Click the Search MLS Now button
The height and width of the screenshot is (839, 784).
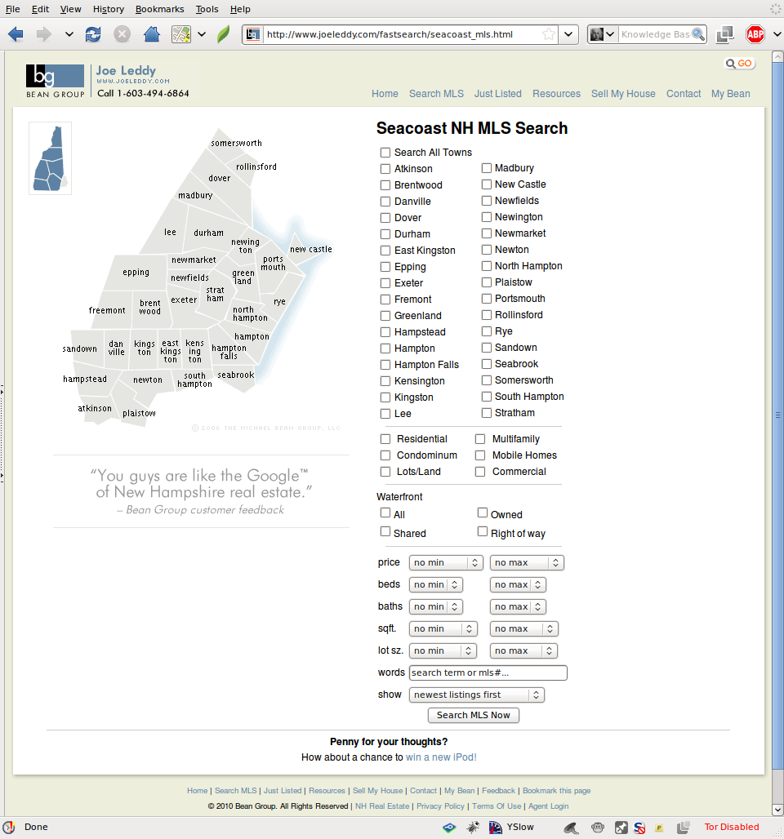pyautogui.click(x=474, y=716)
